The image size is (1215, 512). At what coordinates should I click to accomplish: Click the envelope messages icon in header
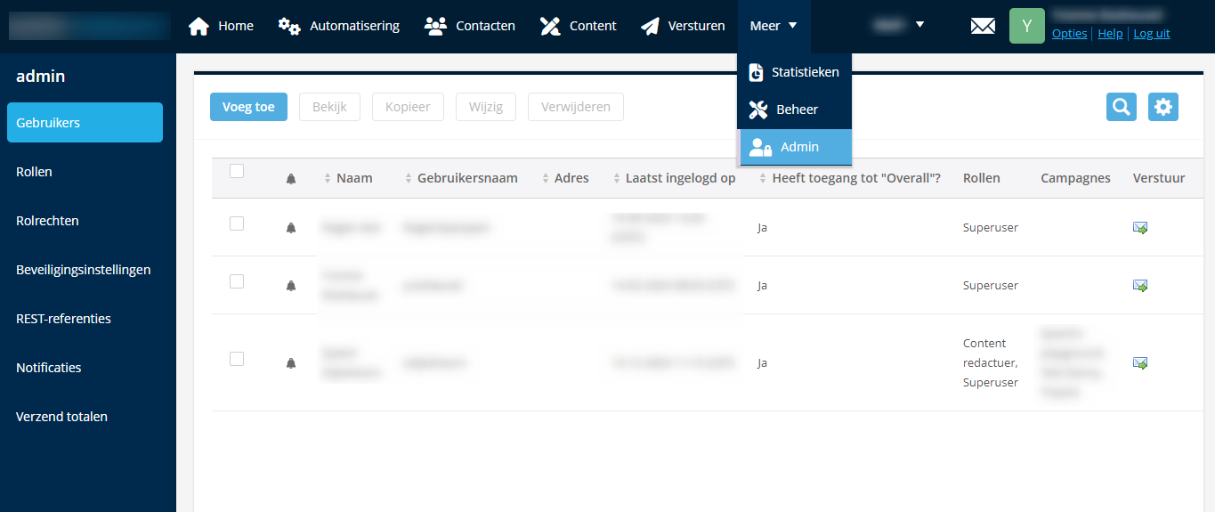pos(983,26)
